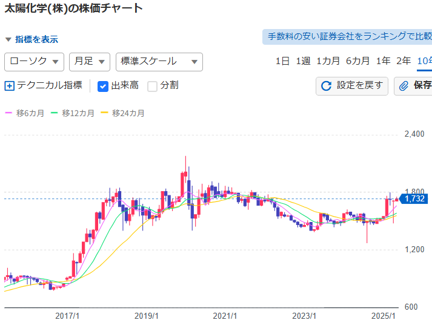Screen dimensions: 432x323
Task: Click the 移12カ月 legend label
Action: 78,113
